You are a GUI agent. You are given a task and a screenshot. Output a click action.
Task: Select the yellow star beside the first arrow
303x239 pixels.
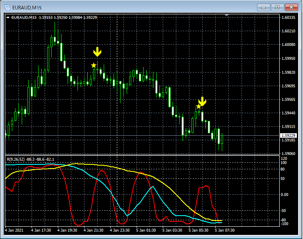[x=94, y=65]
